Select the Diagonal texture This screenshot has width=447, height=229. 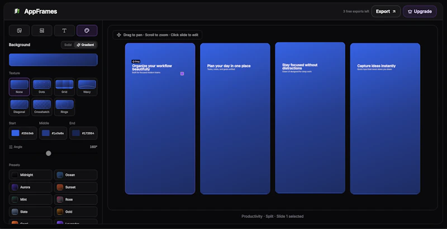pyautogui.click(x=20, y=107)
